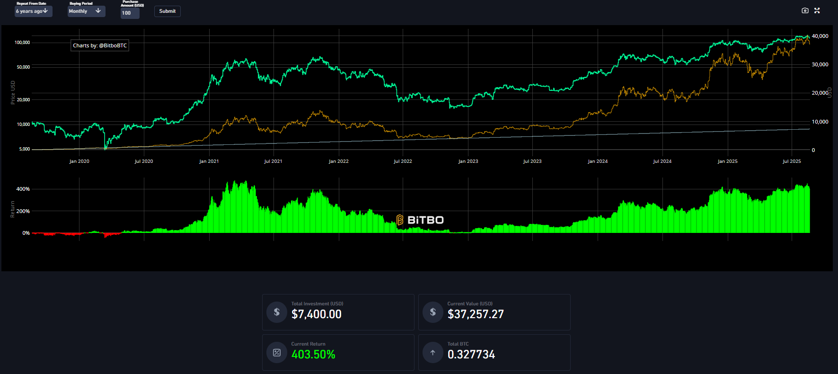The image size is (838, 374).
Task: Click the dollar icon beside Total Investment
Action: point(277,312)
